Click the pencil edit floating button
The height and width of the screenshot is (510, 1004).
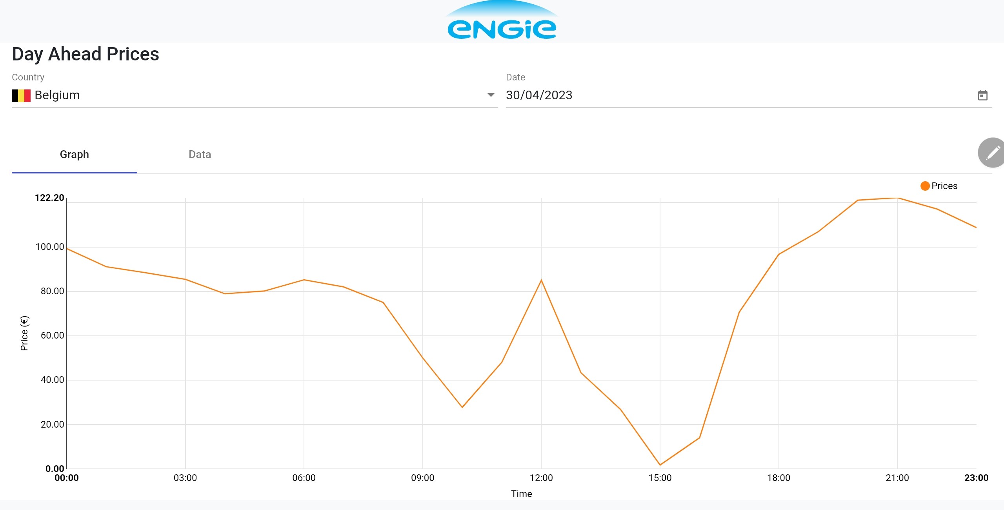pos(992,153)
